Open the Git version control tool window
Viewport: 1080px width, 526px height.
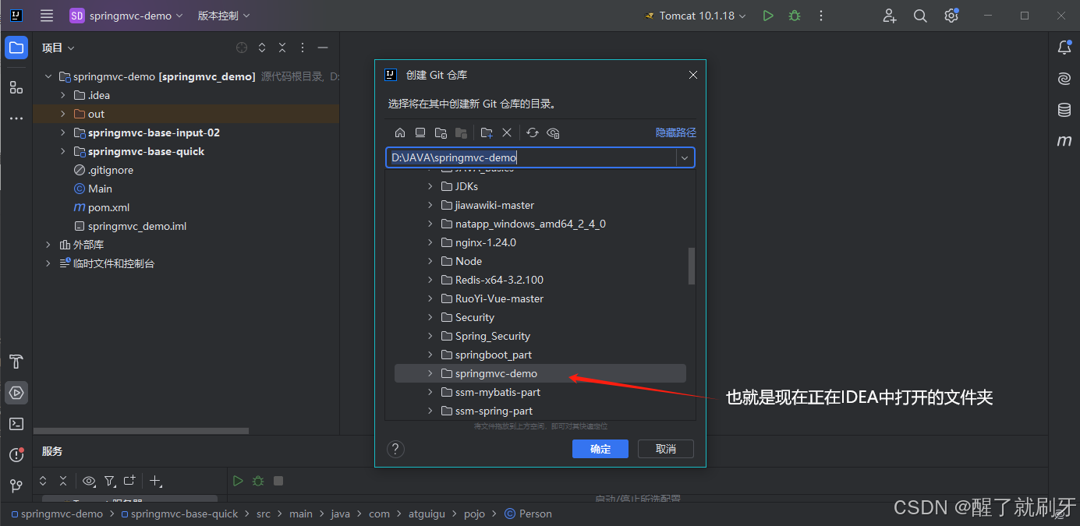point(16,486)
